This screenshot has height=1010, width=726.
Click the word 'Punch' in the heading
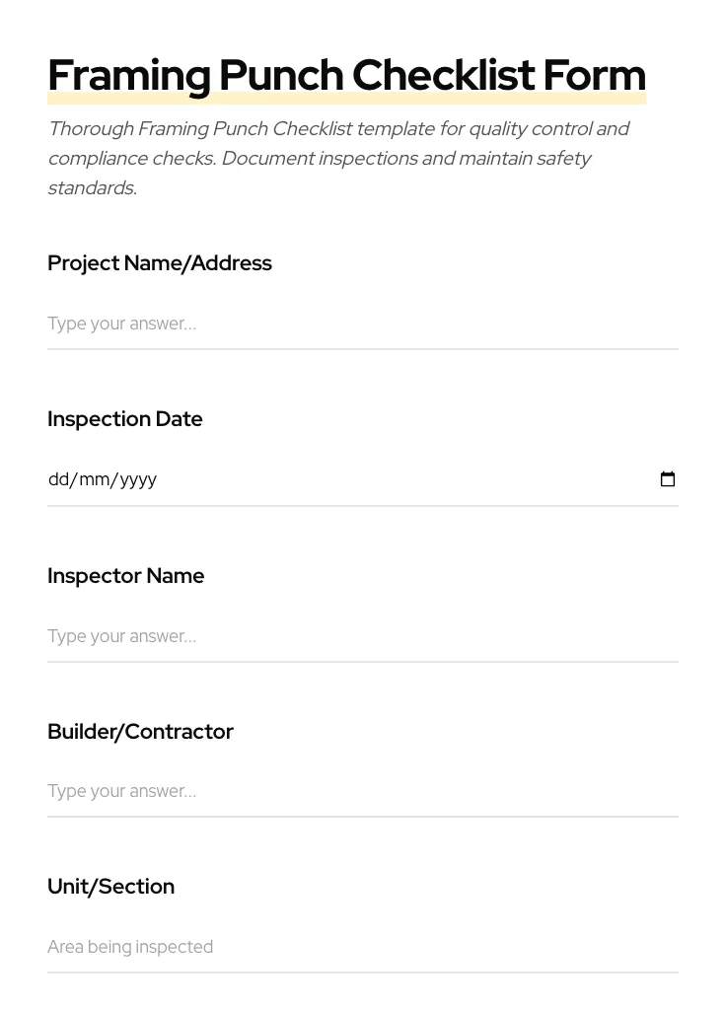pyautogui.click(x=281, y=76)
